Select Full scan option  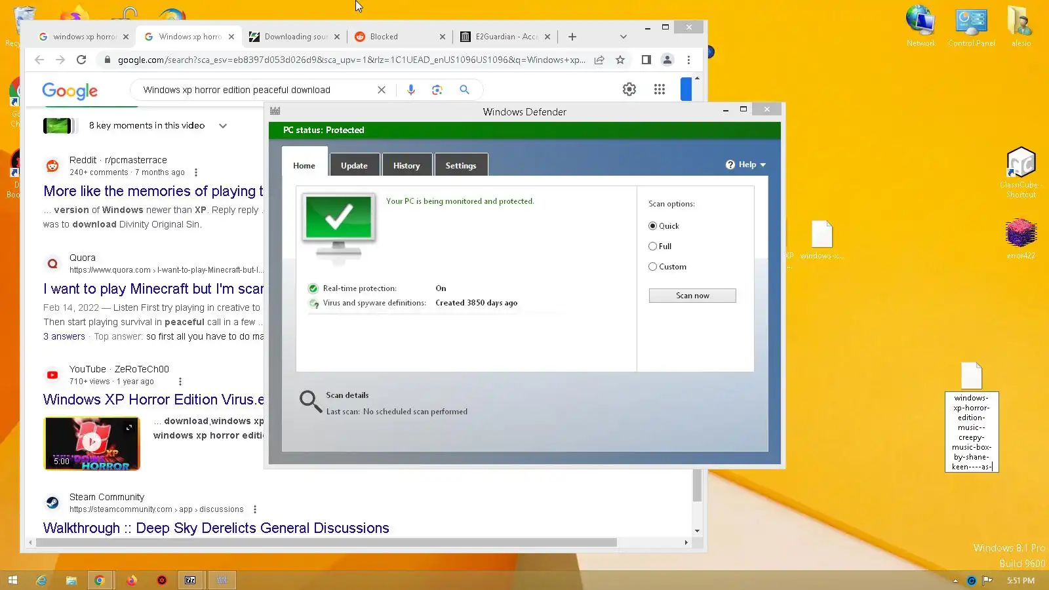(x=652, y=246)
